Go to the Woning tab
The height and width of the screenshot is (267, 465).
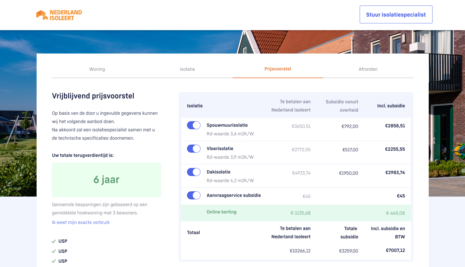point(97,69)
